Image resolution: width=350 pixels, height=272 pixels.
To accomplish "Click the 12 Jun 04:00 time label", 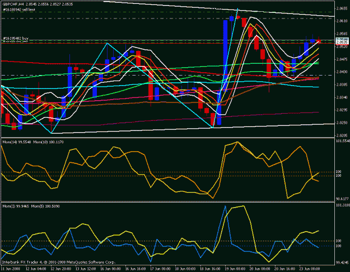I will click(36, 269).
